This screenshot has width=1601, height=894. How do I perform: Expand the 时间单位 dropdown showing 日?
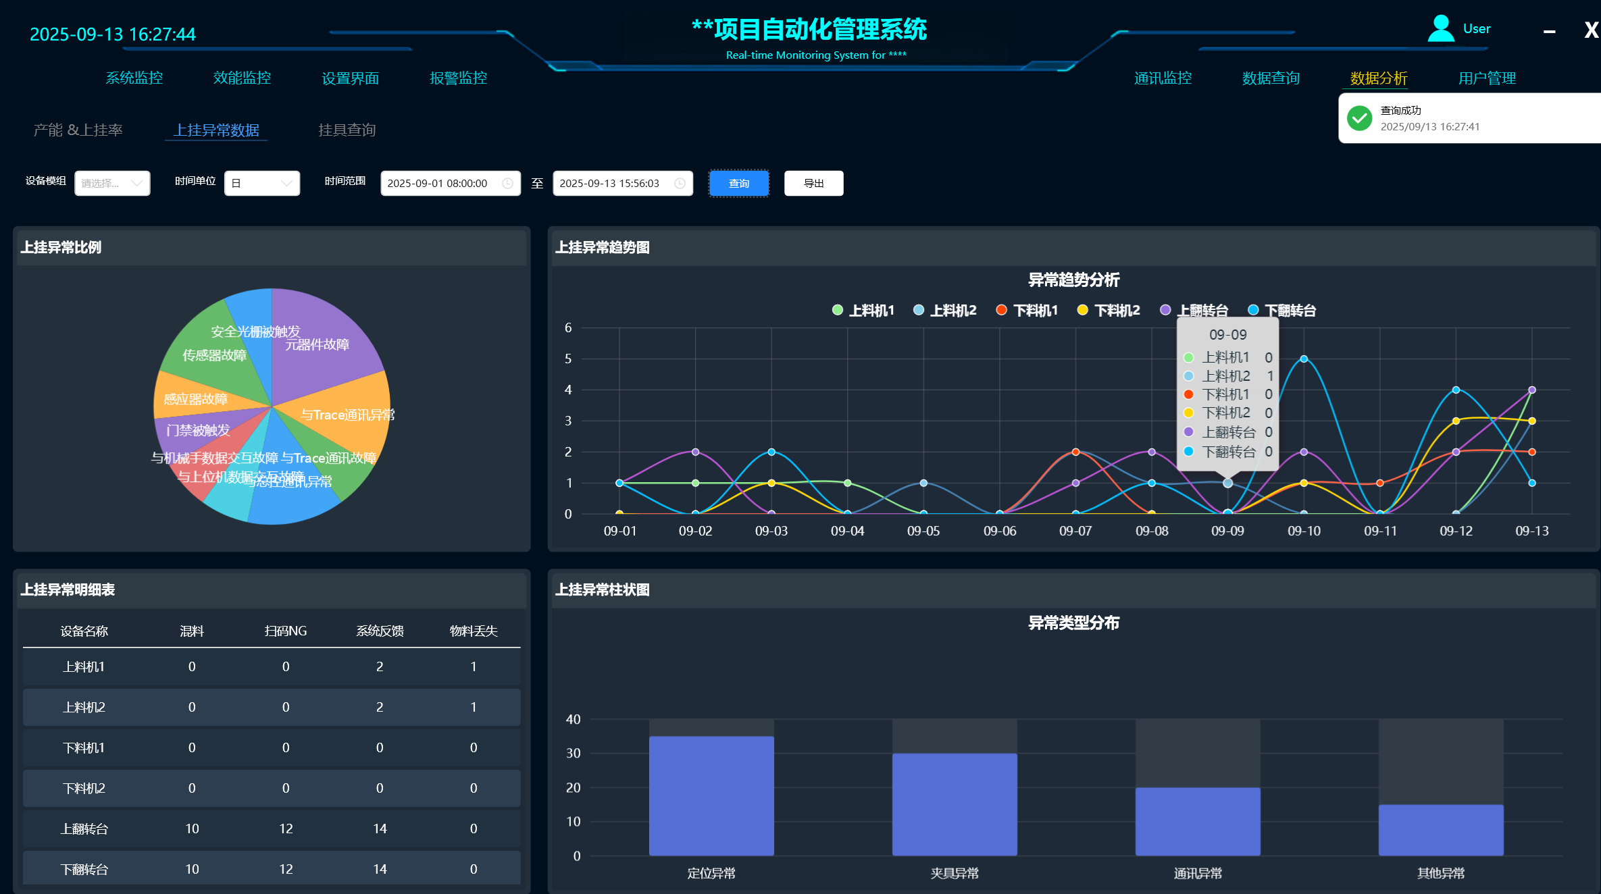pos(262,184)
